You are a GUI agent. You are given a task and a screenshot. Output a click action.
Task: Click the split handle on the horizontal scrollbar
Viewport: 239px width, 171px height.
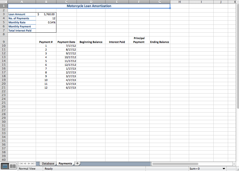point(234,164)
